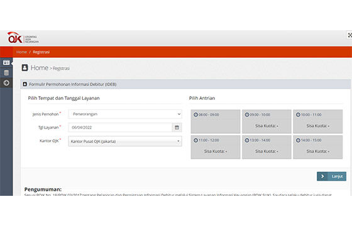Screen dimensions: 352x226
Task: Click the Tgl Layanan date field
Action: tap(120, 127)
